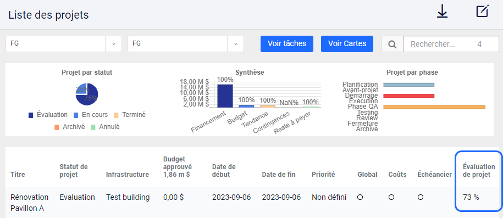The height and width of the screenshot is (218, 503).
Task: Sort by the Titre column header
Action: pos(18,175)
